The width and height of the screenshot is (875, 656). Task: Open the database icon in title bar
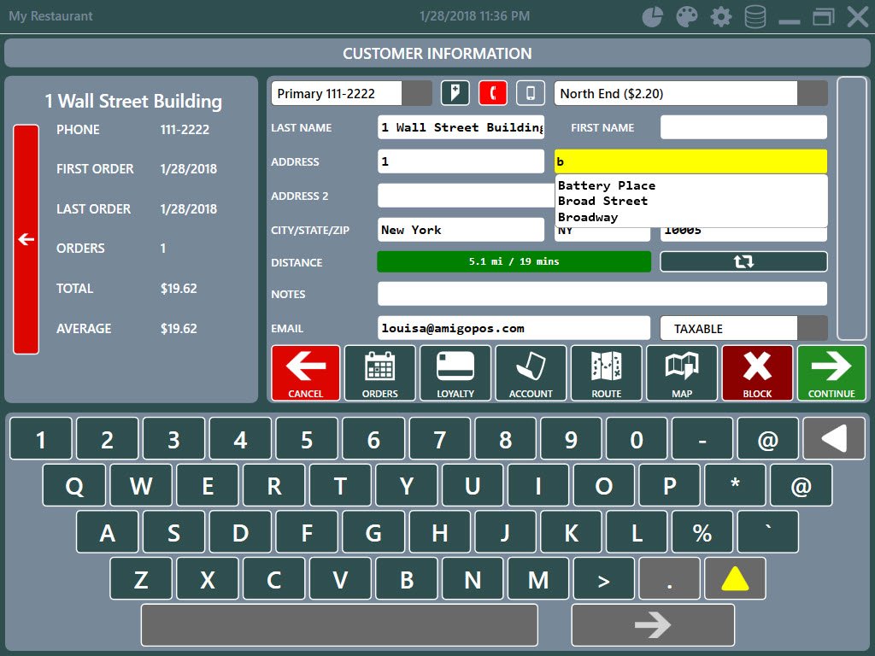(755, 17)
